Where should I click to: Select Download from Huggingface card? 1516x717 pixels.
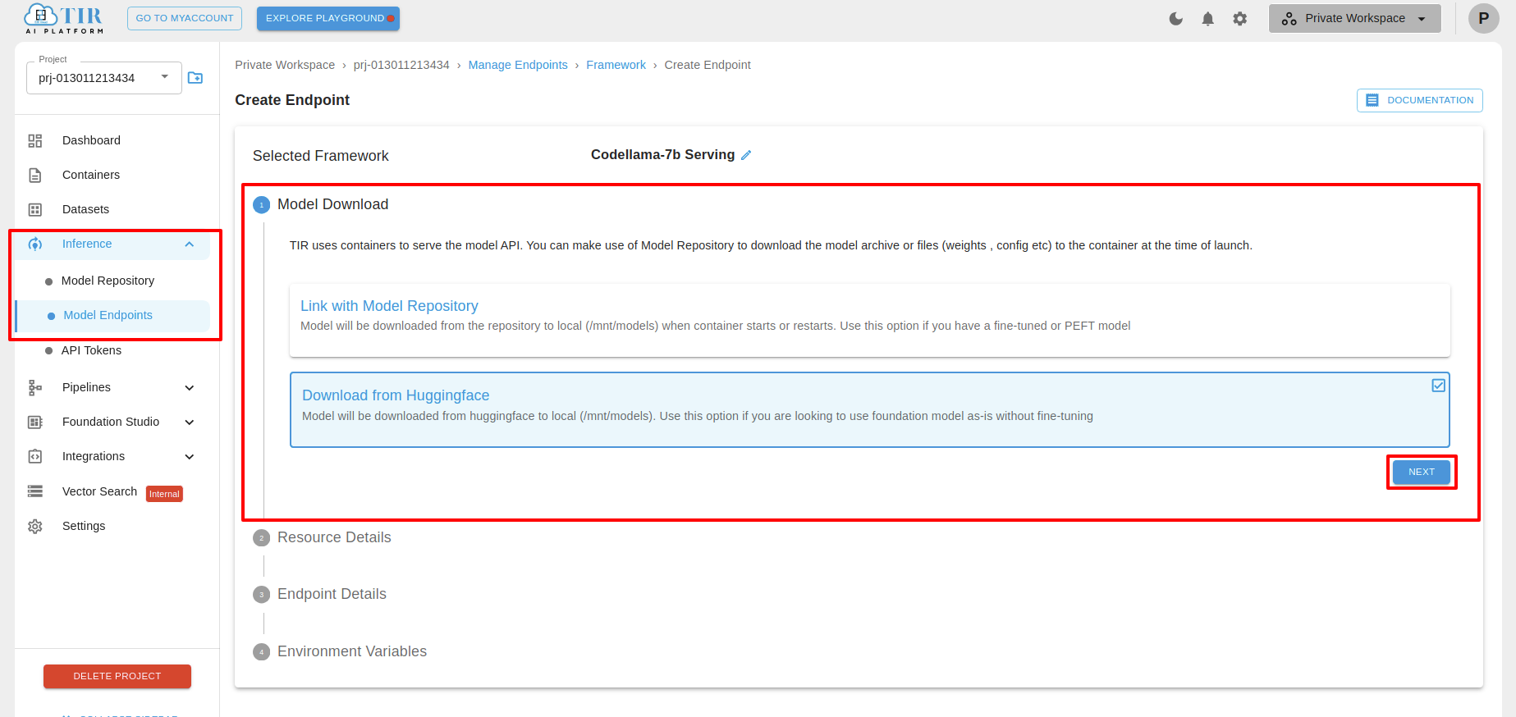(x=870, y=409)
